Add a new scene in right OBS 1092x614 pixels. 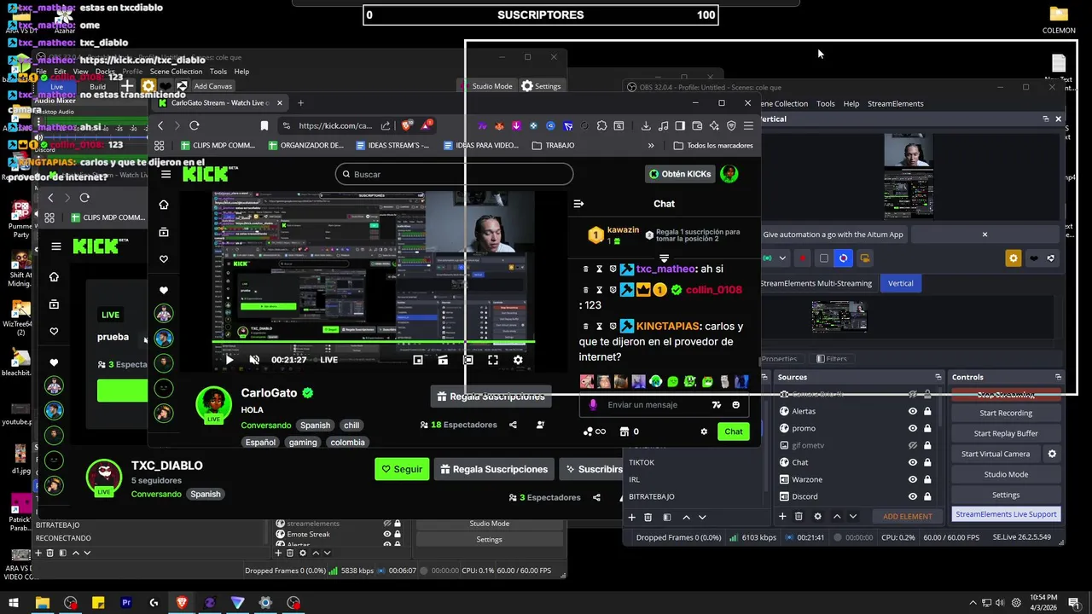click(632, 517)
